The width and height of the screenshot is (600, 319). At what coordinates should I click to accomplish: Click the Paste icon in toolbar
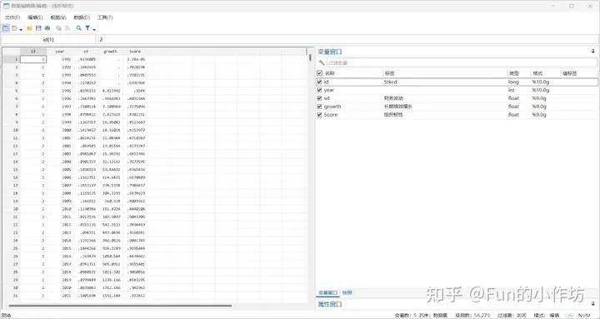coord(67,28)
